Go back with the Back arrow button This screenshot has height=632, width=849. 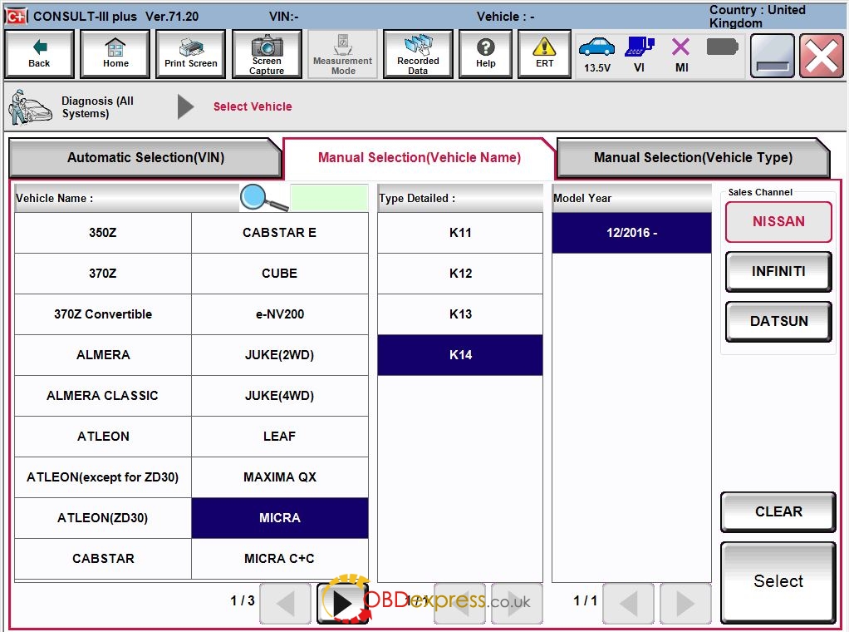point(39,54)
